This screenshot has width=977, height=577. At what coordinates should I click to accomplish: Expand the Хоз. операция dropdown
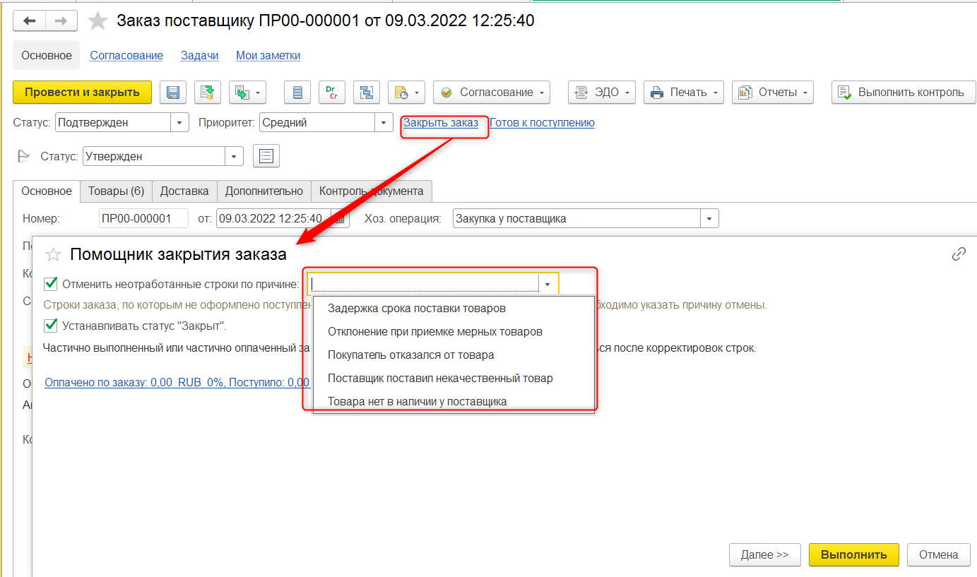click(709, 219)
